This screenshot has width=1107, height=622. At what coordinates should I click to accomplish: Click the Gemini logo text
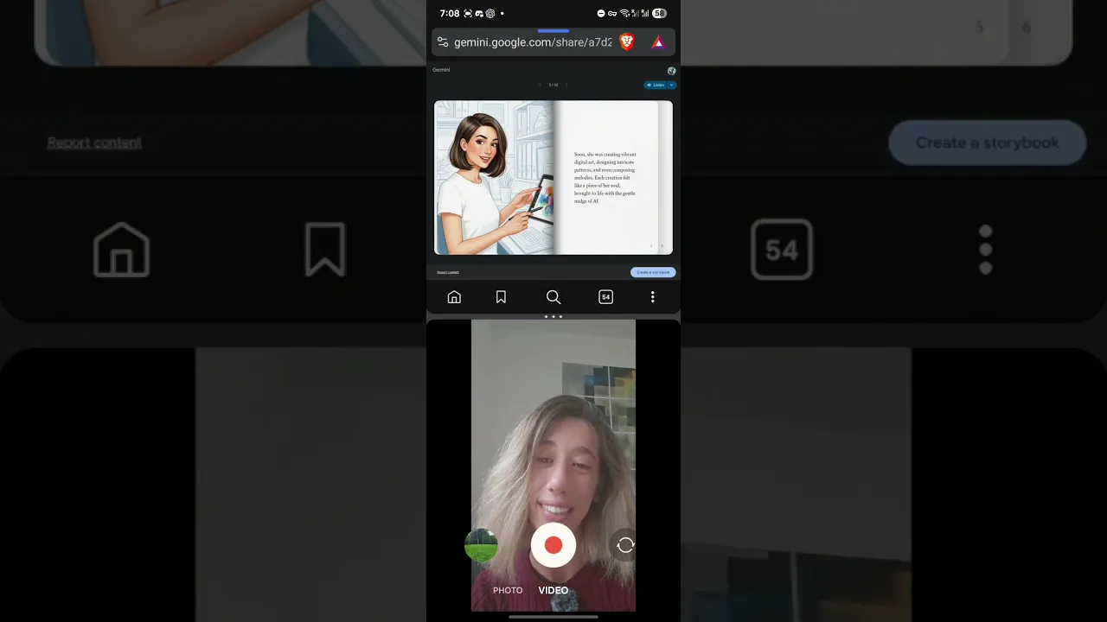click(441, 70)
